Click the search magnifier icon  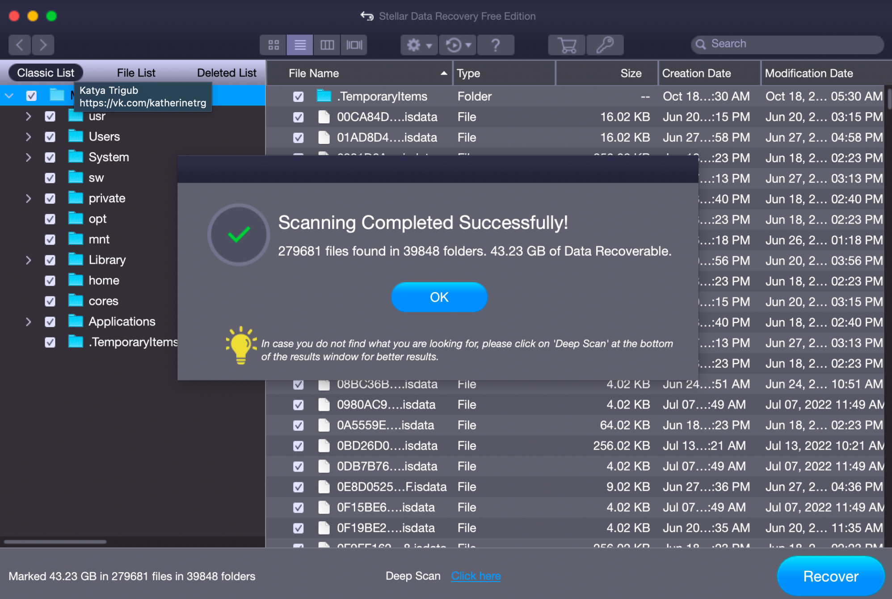pos(701,44)
